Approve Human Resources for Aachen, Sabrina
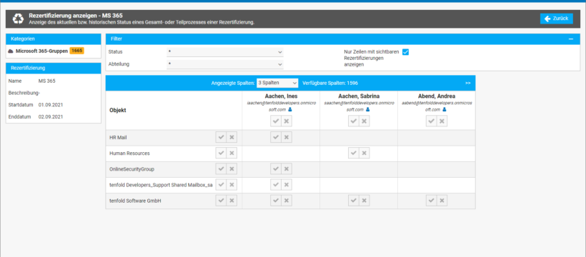586x257 pixels. pos(354,153)
